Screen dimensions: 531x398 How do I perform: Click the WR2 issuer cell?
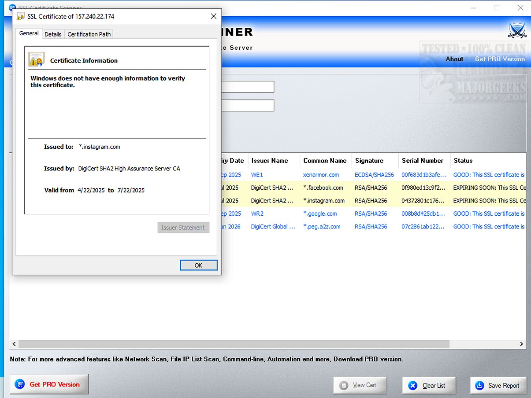click(257, 214)
